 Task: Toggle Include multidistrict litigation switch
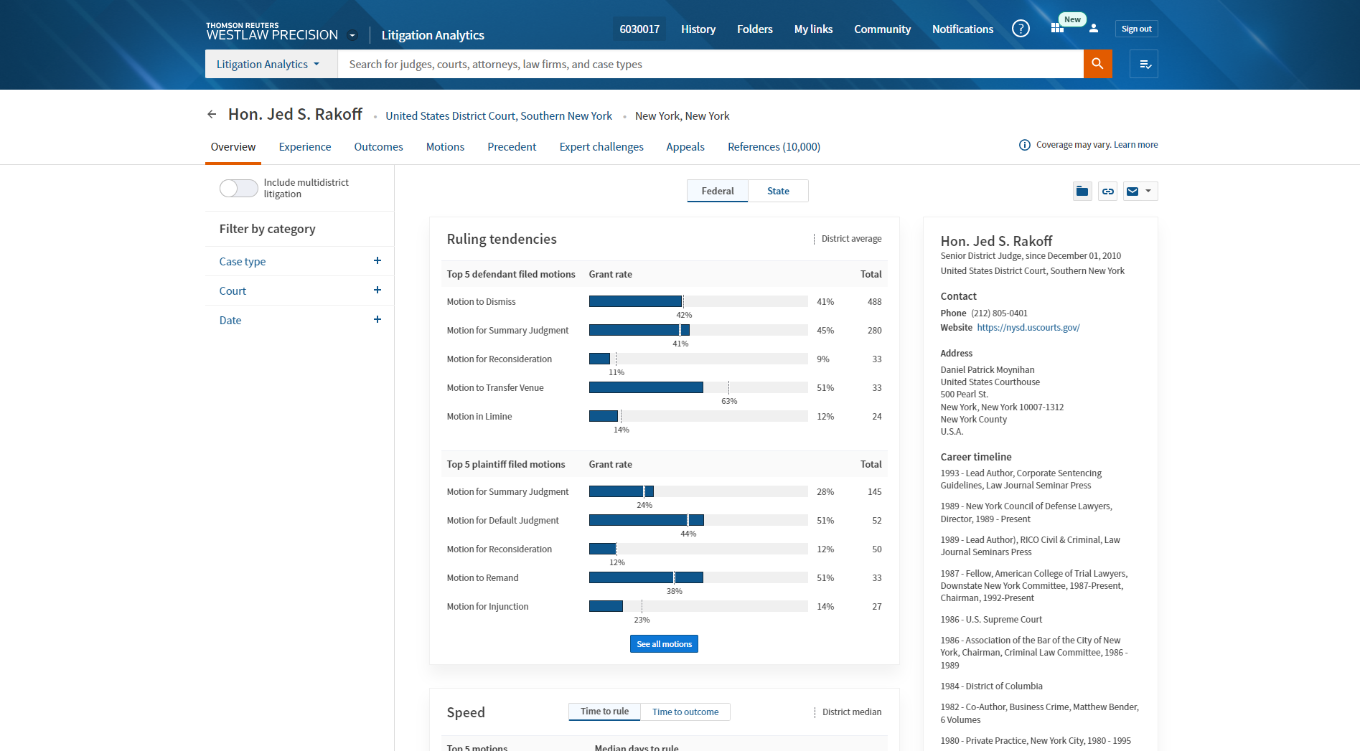pyautogui.click(x=238, y=188)
